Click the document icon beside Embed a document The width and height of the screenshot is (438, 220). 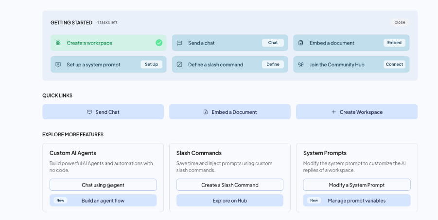(301, 43)
